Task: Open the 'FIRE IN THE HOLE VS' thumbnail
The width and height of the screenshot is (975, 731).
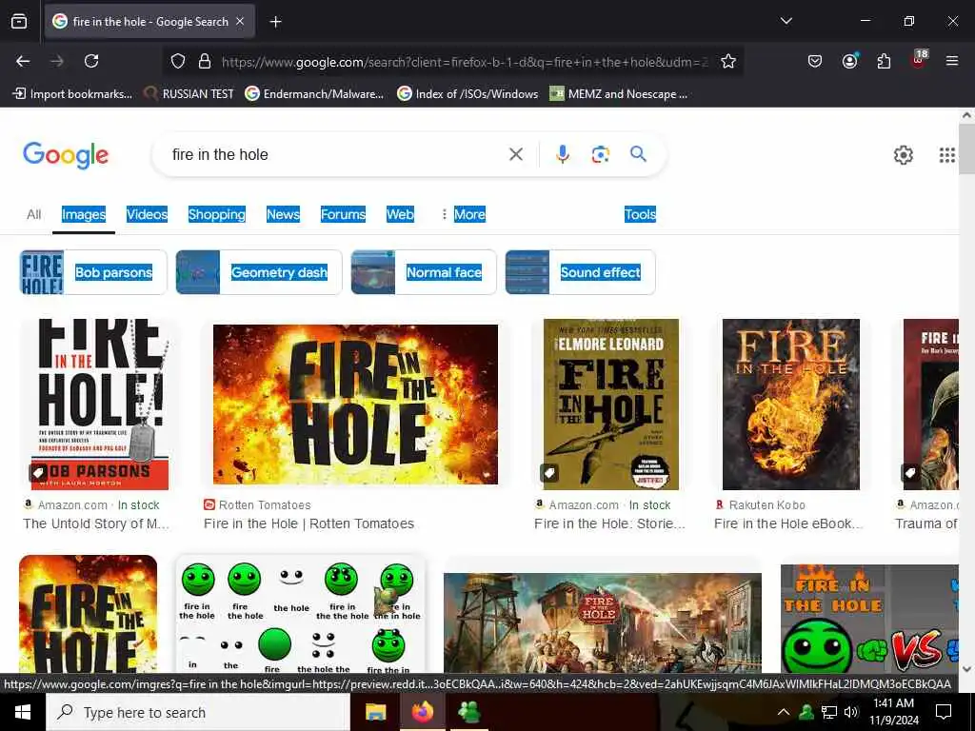Action: click(x=869, y=619)
